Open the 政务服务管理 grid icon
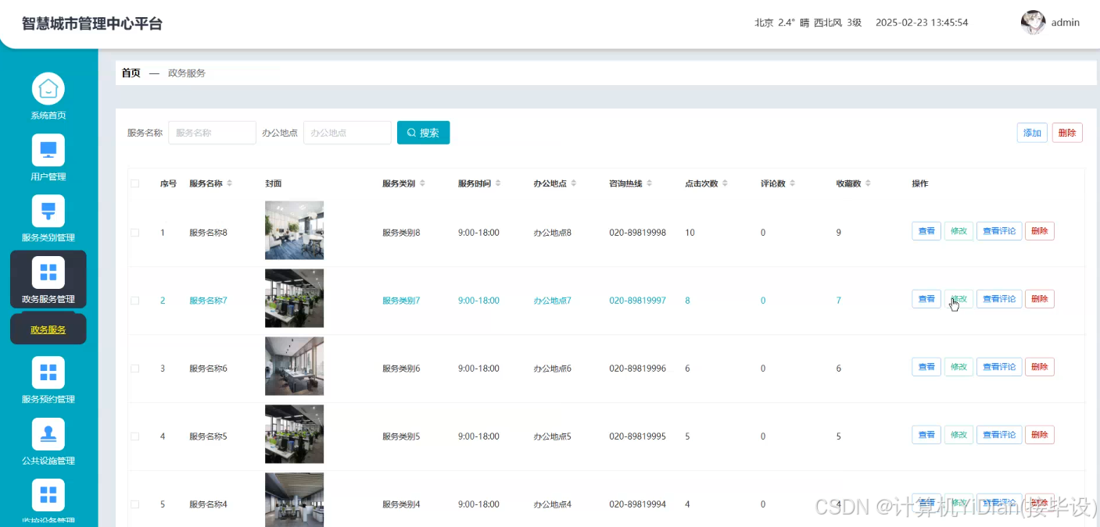The image size is (1100, 527). 48,272
